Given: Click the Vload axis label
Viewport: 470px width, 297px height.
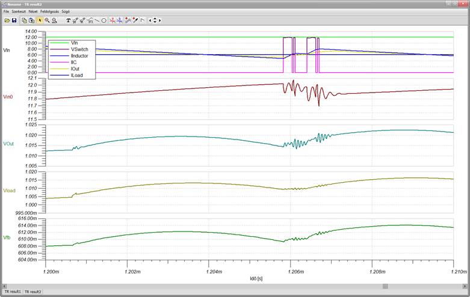Looking at the screenshot, I should coord(9,191).
